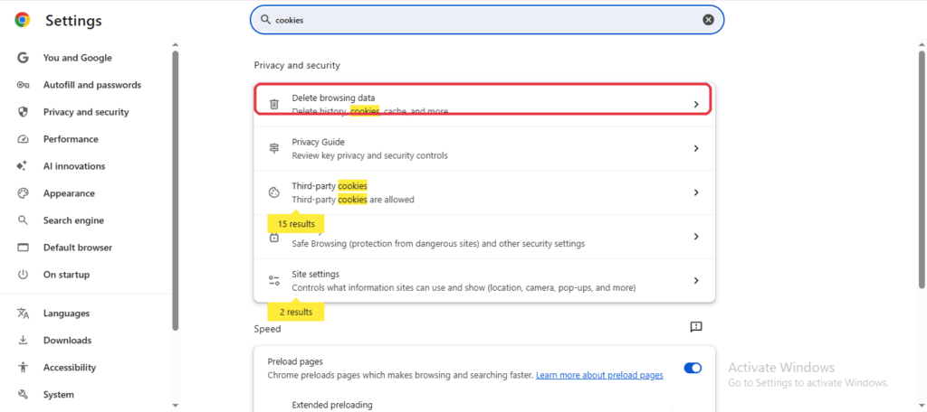
Task: Click the feedback icon next to Speed
Action: [696, 327]
